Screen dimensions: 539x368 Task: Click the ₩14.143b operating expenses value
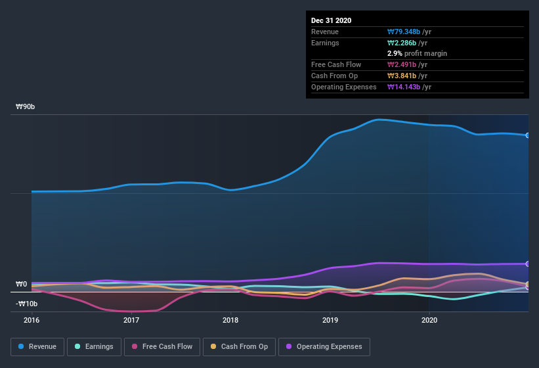404,87
